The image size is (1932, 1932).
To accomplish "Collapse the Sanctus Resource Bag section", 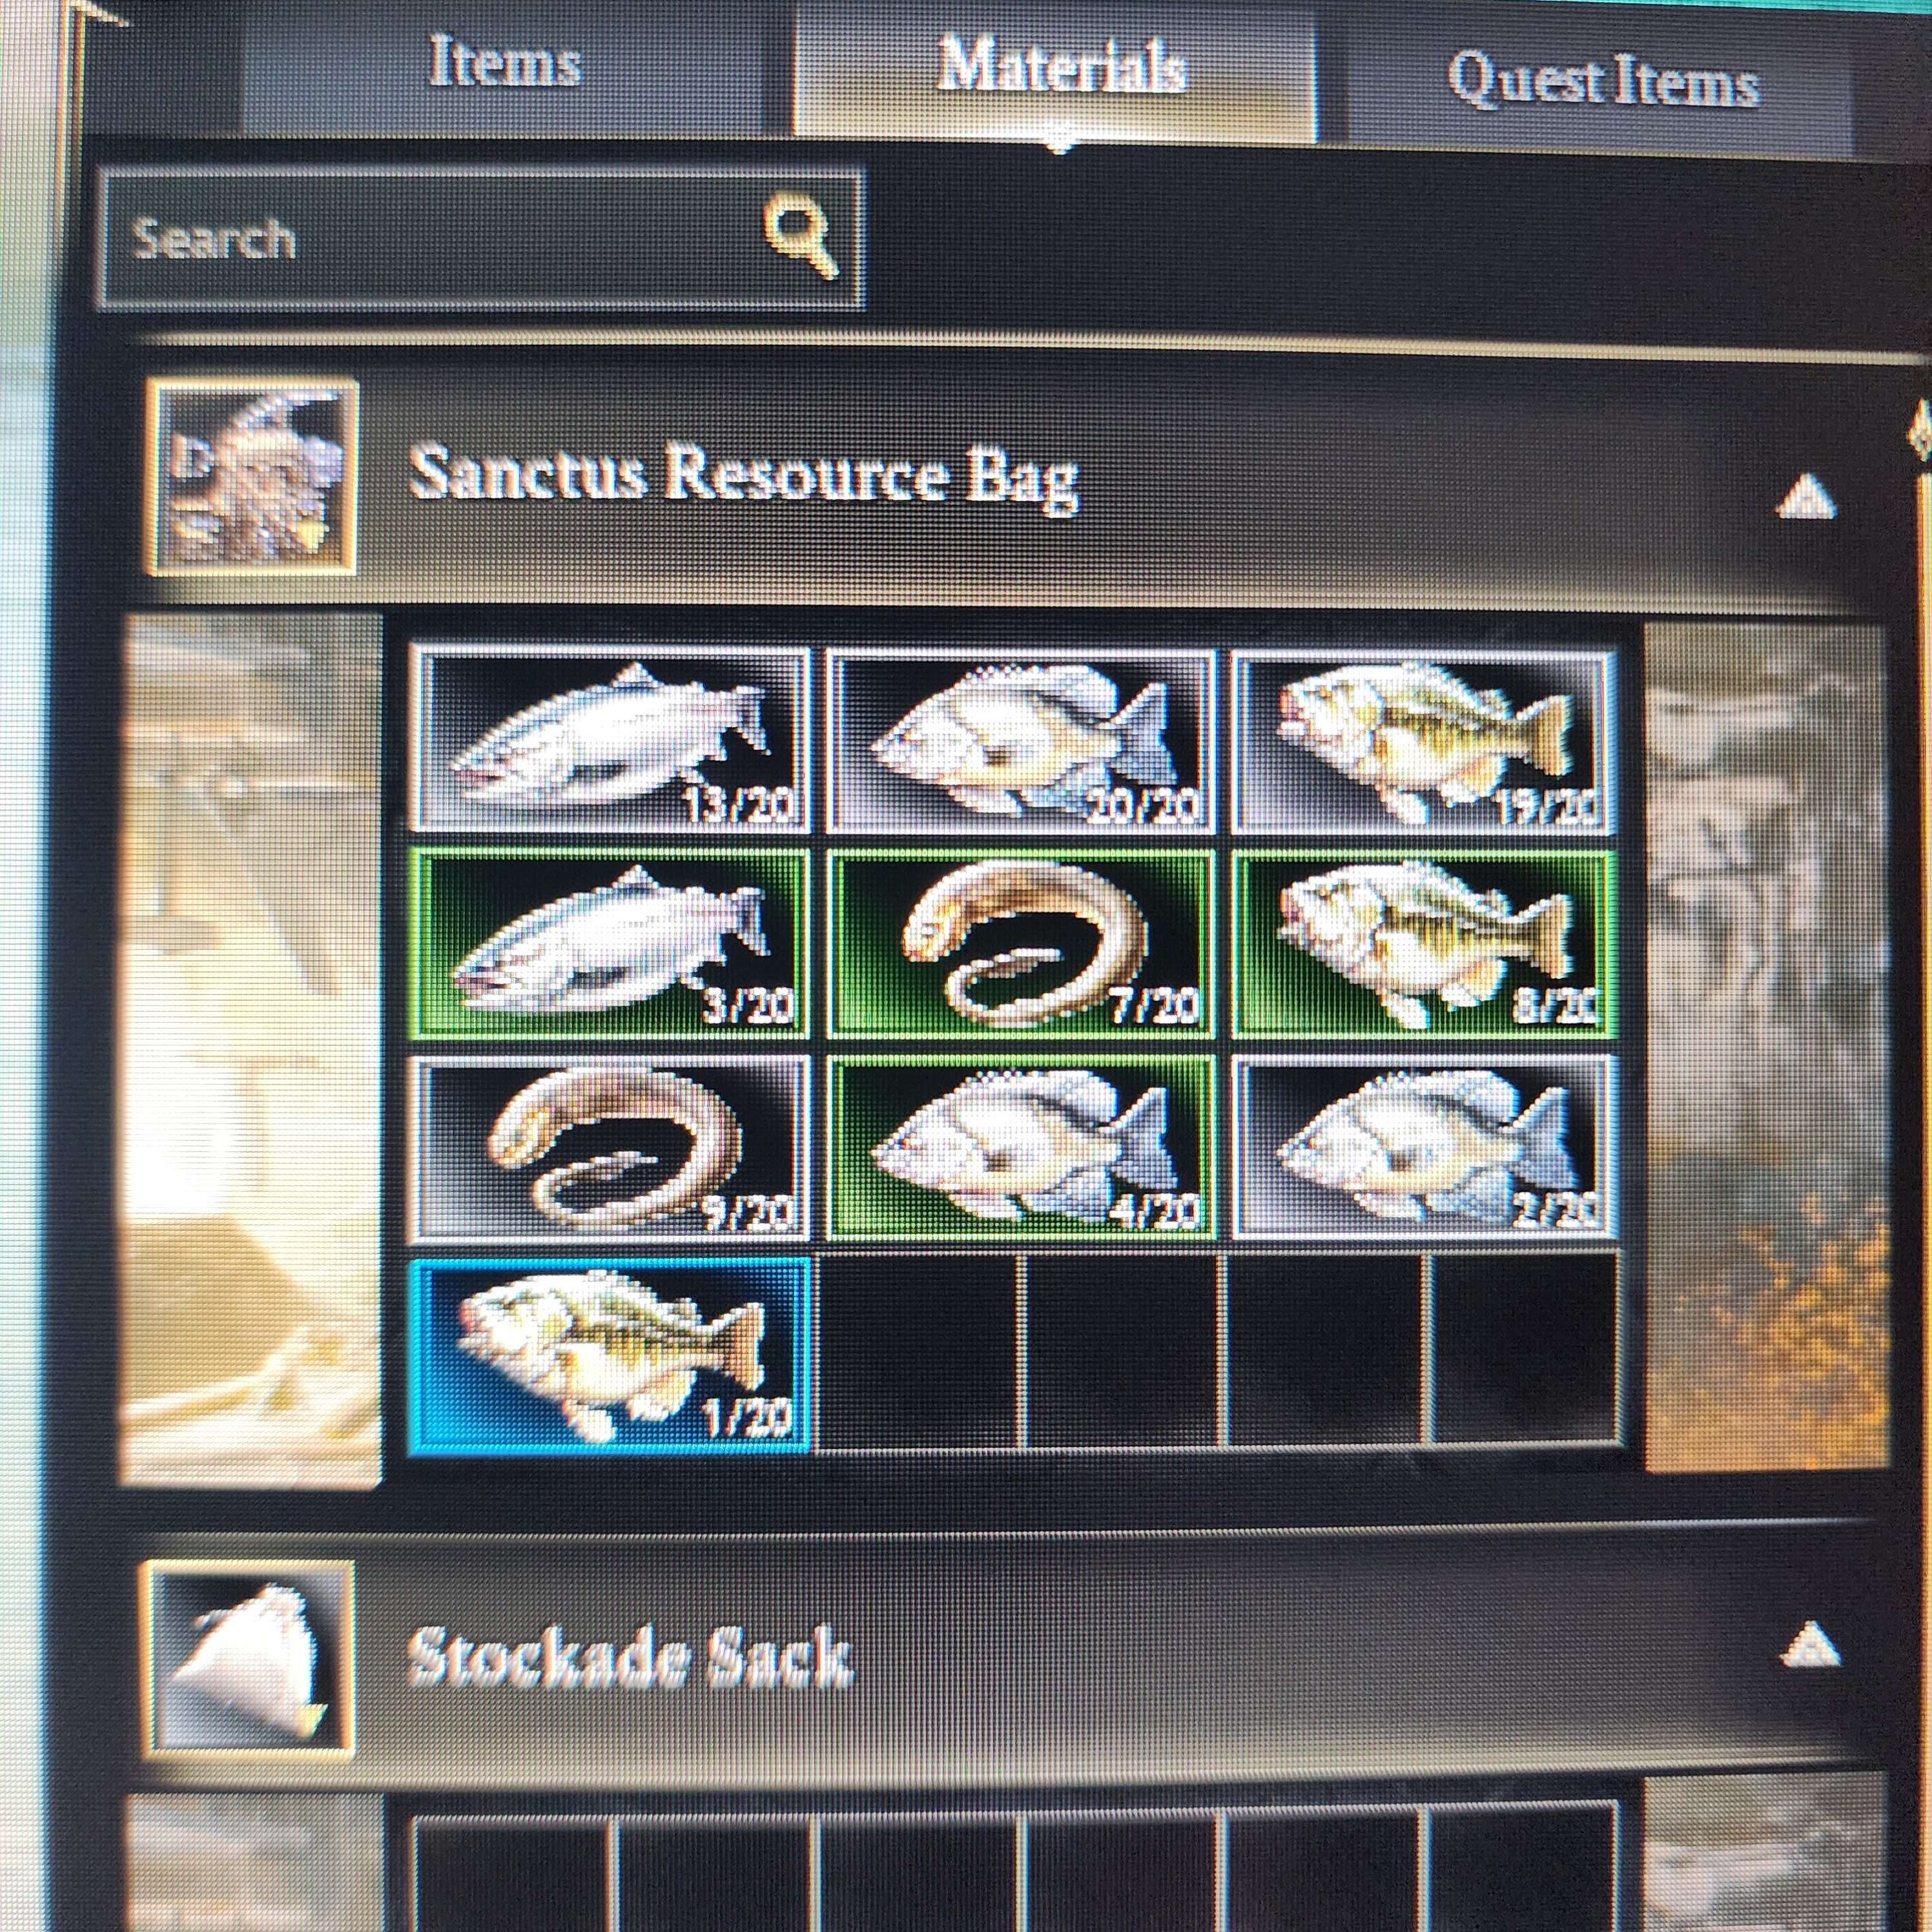I will pos(1806,497).
